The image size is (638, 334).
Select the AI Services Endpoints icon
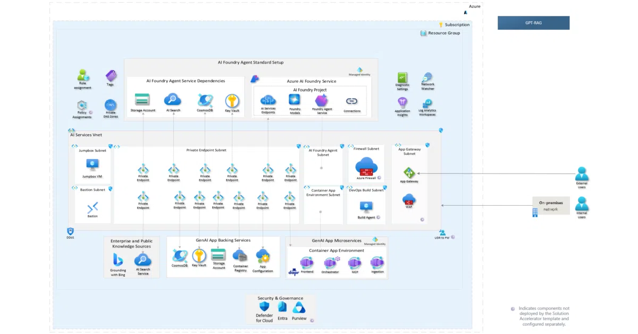268,100
